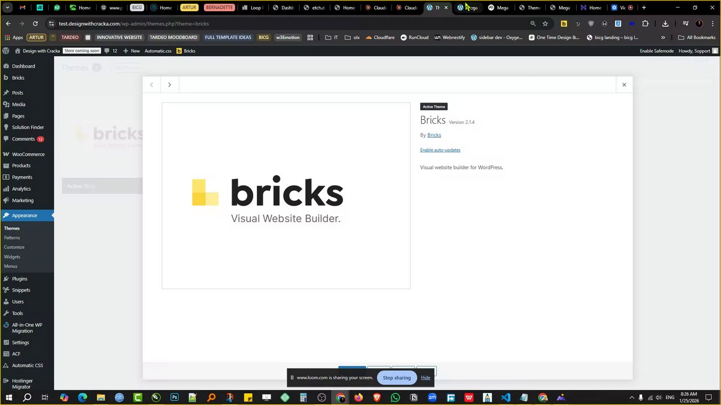721x405 pixels.
Task: Open the tab search dropdown arrow
Action: tap(7, 8)
